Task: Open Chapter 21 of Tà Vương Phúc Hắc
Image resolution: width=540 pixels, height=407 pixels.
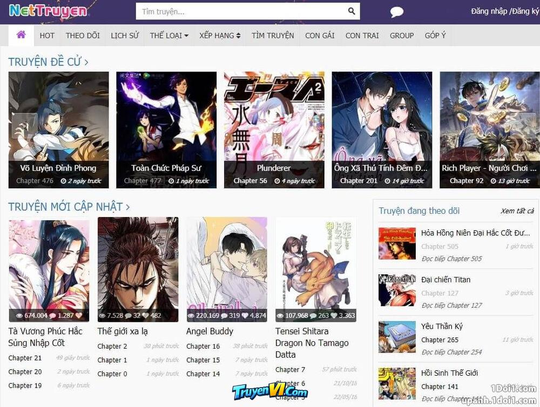Action: pos(25,358)
